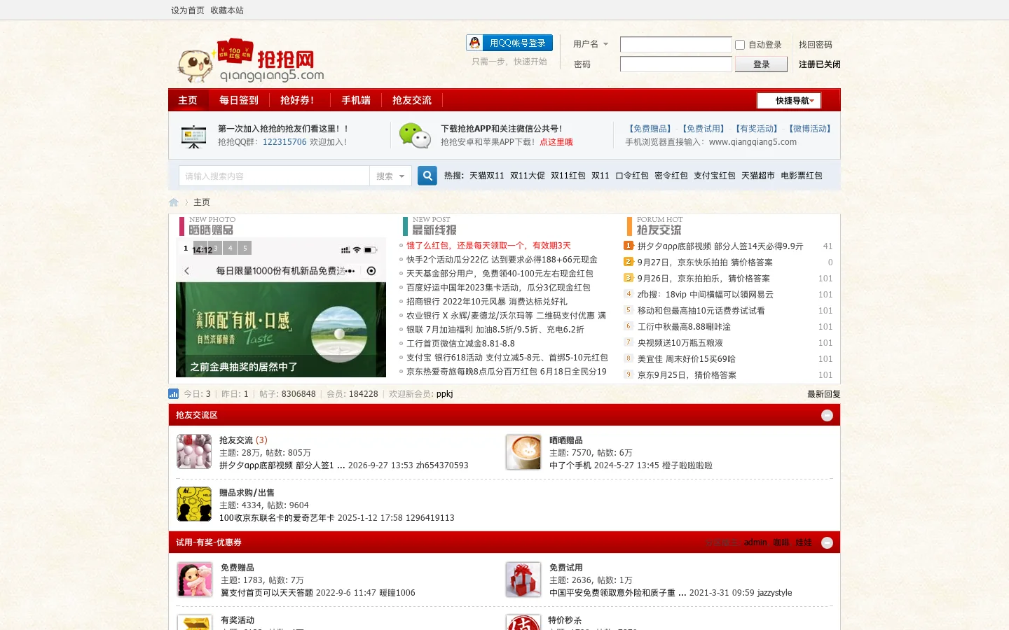This screenshot has width=1009, height=630.
Task: Open the 免费赠品 forum icon
Action: [x=195, y=580]
